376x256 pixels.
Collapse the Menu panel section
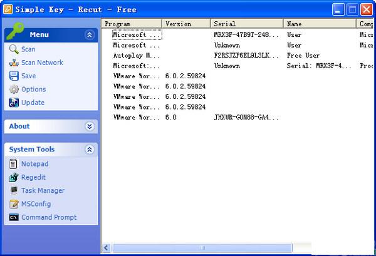[x=89, y=35]
